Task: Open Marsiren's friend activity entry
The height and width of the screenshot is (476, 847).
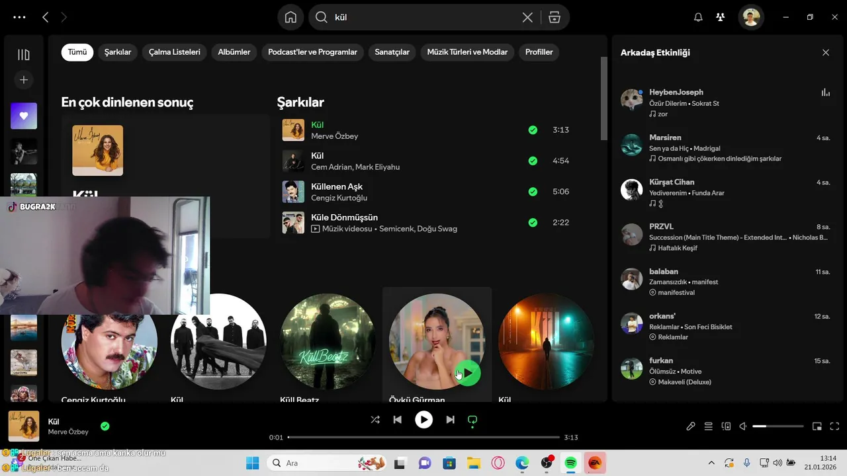Action: pos(726,148)
